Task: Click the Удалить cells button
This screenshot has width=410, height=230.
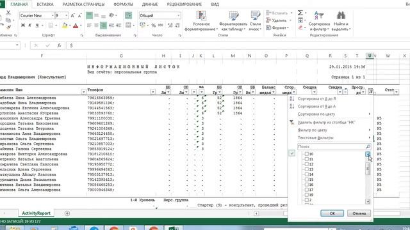Action: (279, 20)
